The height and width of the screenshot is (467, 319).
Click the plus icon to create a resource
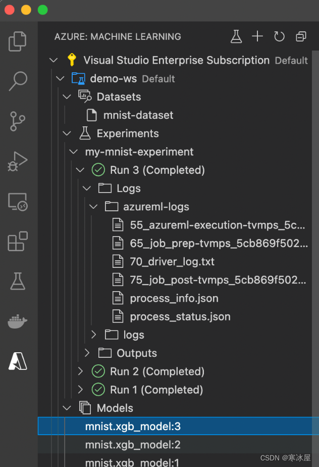click(x=257, y=36)
